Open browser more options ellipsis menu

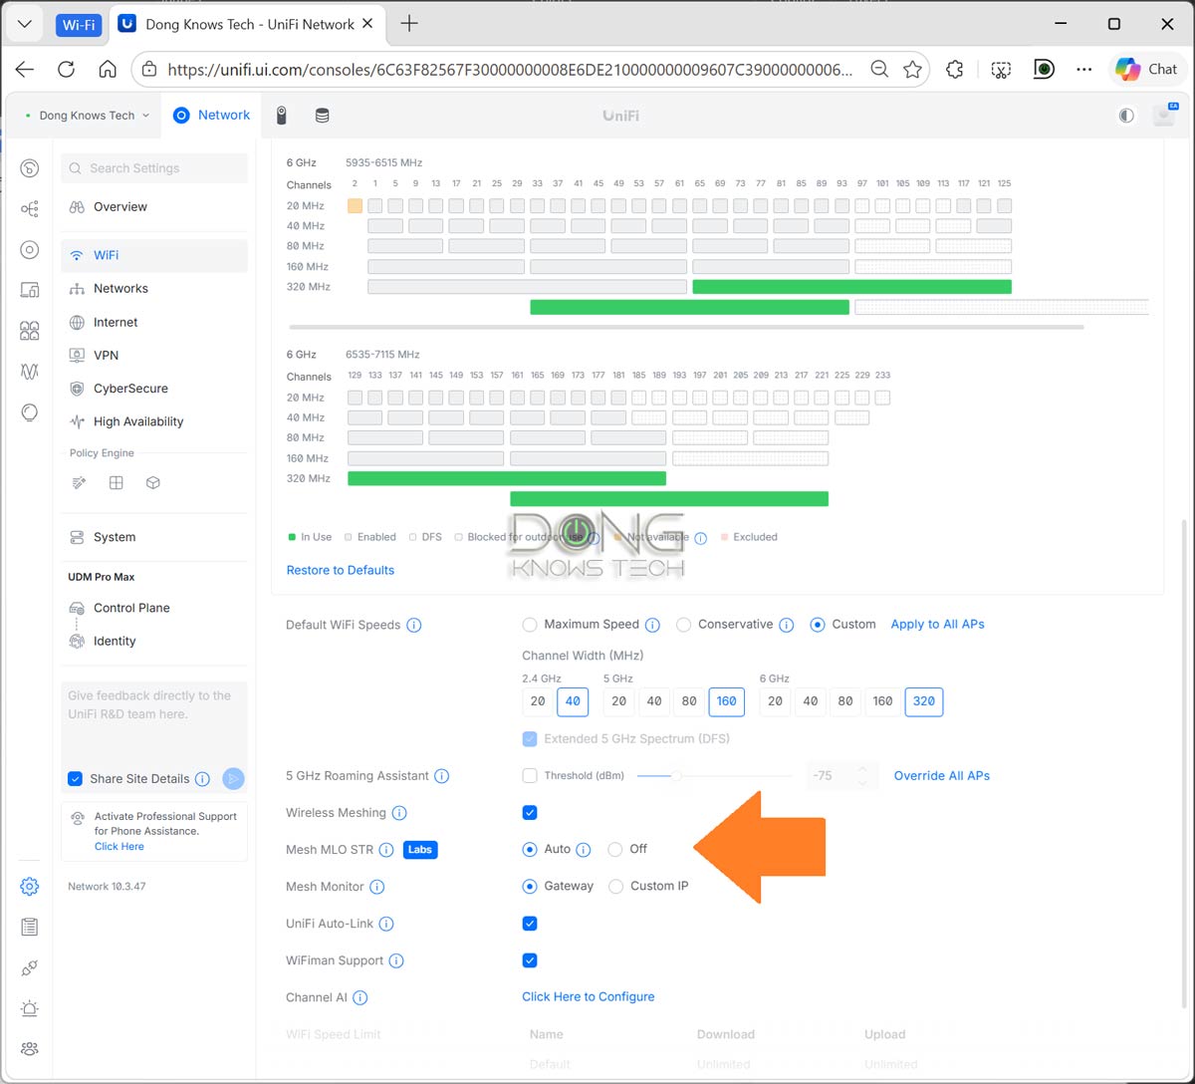coord(1084,69)
